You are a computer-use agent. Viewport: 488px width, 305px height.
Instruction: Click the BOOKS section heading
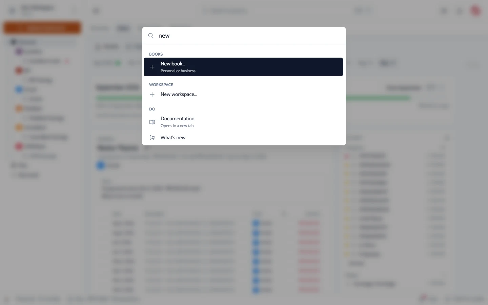156,54
